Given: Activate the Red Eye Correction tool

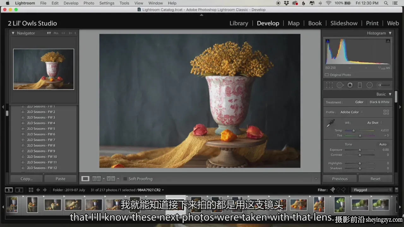Looking at the screenshot, I should pos(350,85).
